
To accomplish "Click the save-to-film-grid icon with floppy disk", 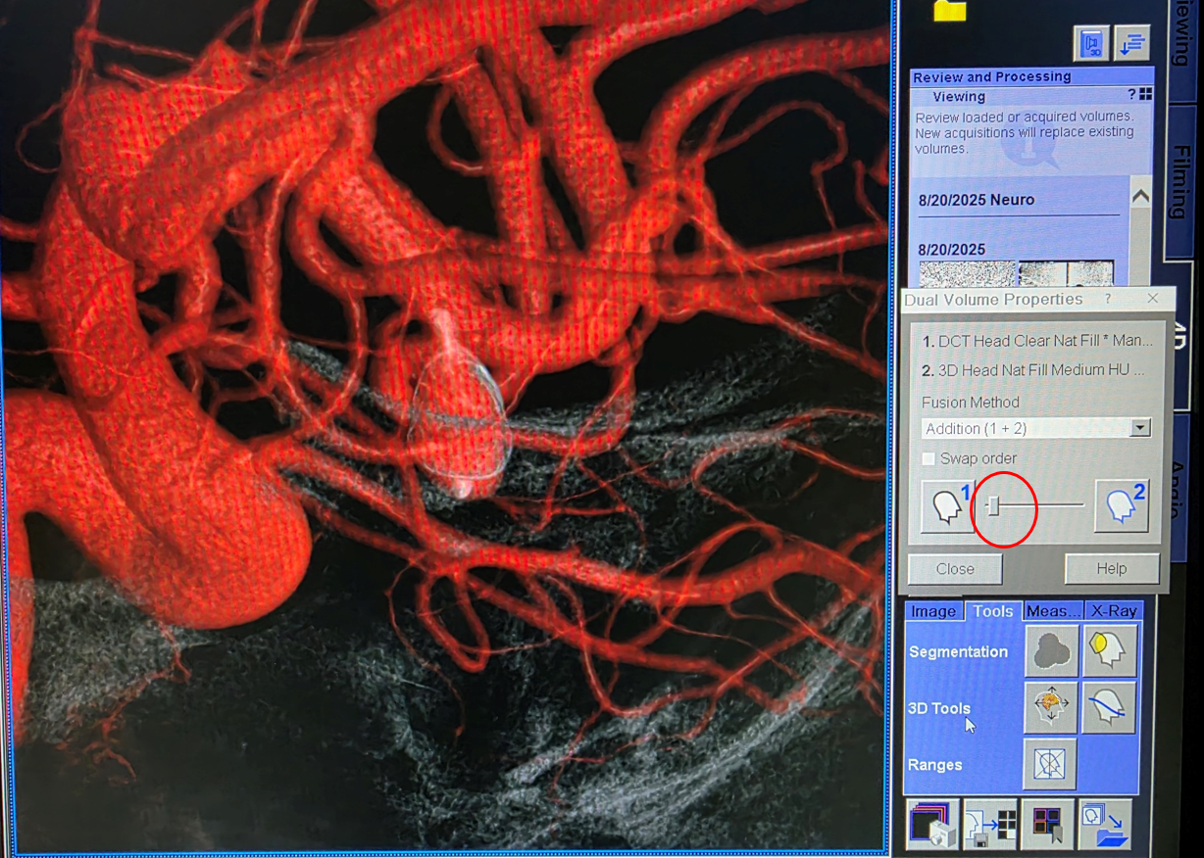I will pyautogui.click(x=990, y=825).
